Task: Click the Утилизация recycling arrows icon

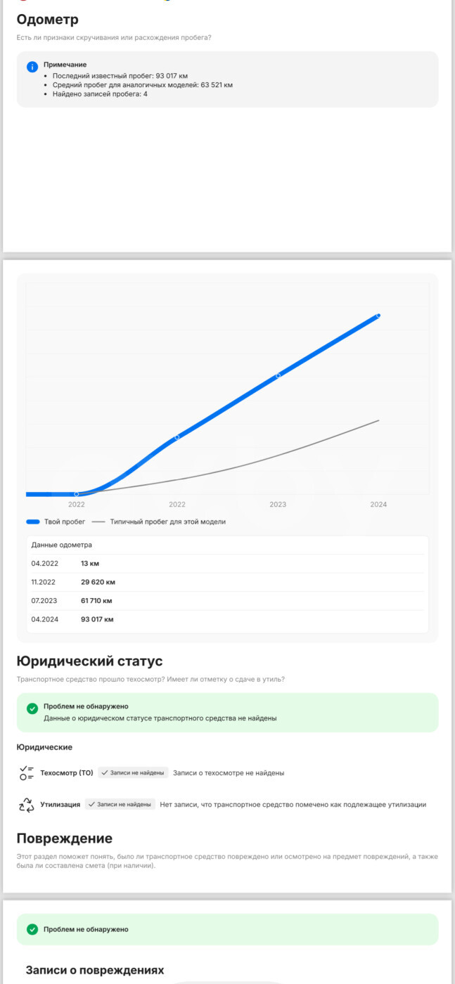Action: [x=27, y=805]
